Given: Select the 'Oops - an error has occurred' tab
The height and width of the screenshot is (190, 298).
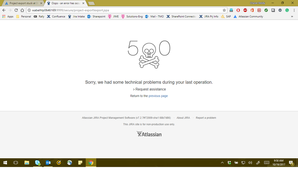Looking at the screenshot, I should [x=66, y=3].
